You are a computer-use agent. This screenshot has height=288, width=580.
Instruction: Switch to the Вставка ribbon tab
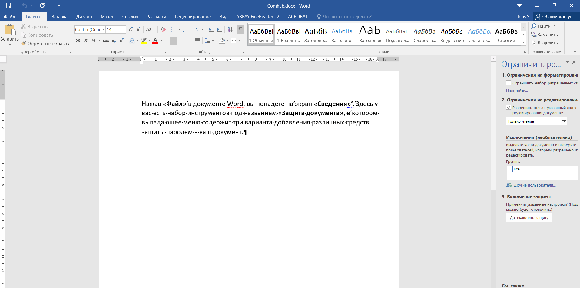tap(59, 17)
